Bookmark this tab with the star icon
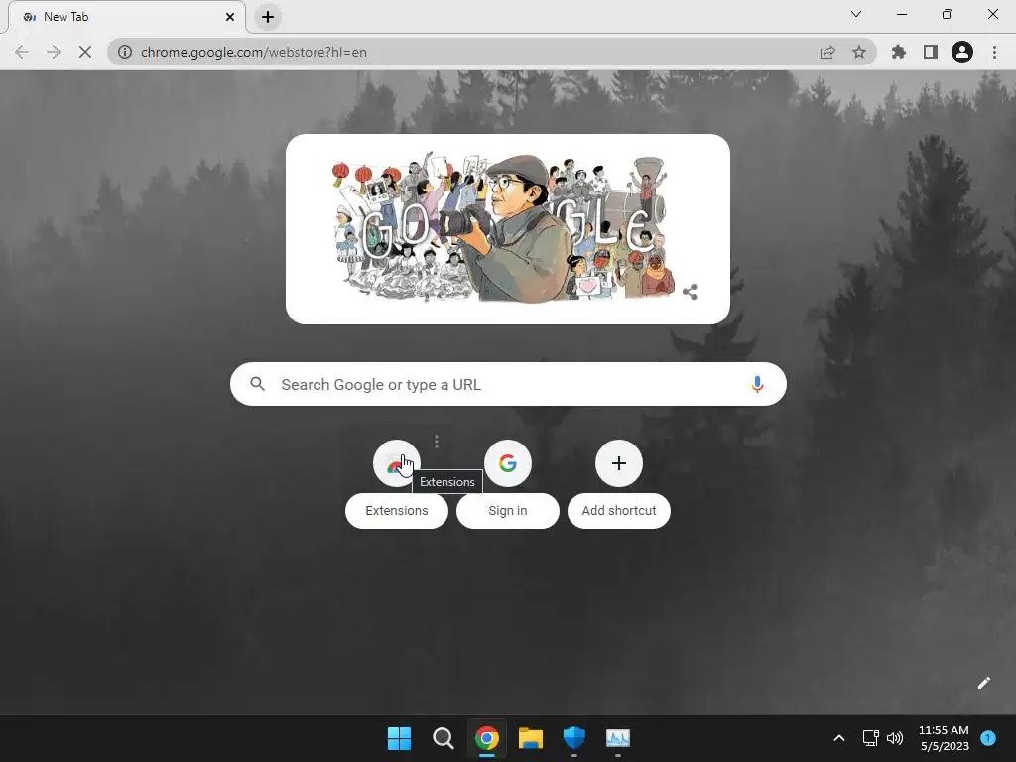 click(x=859, y=52)
